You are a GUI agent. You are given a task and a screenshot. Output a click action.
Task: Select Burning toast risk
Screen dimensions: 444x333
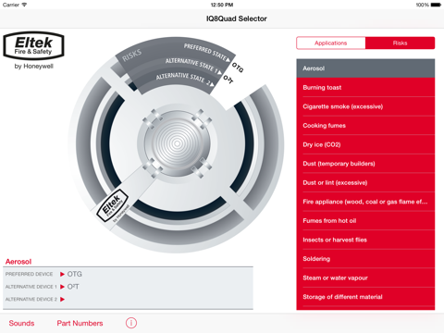pyautogui.click(x=365, y=88)
